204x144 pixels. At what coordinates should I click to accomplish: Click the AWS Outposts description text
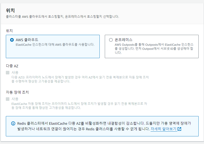(154, 49)
